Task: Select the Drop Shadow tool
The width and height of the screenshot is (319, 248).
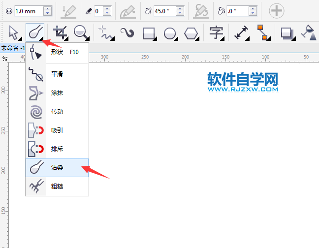Action: pos(287,33)
